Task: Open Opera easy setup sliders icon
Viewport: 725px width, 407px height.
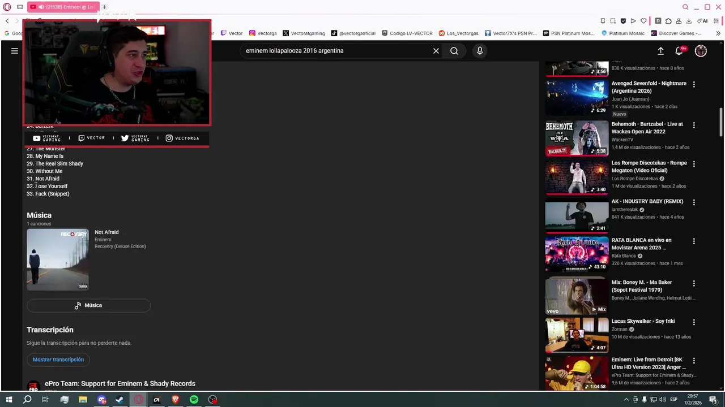Action: pos(717,21)
